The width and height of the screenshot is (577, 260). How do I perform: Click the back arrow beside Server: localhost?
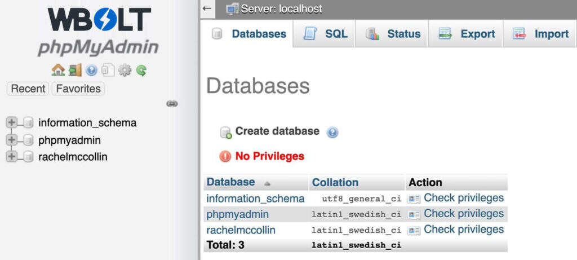[x=207, y=8]
